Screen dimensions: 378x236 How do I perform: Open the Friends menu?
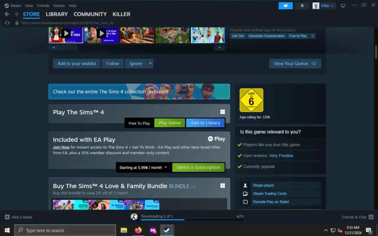[43, 6]
